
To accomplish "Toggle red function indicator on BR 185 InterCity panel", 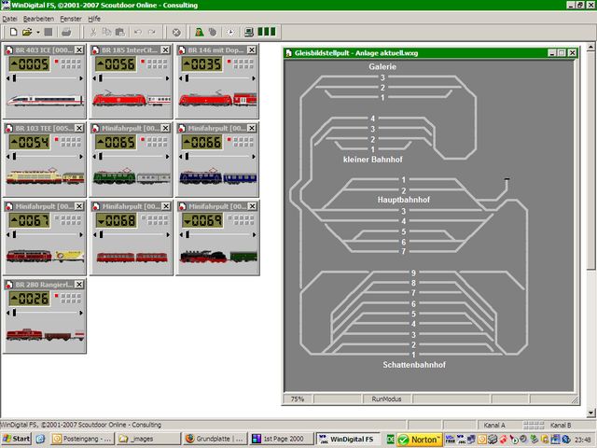I will pyautogui.click(x=143, y=62).
